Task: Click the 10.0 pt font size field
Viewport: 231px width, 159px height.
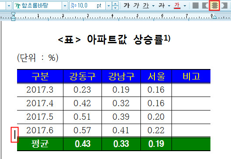Action: (87, 6)
